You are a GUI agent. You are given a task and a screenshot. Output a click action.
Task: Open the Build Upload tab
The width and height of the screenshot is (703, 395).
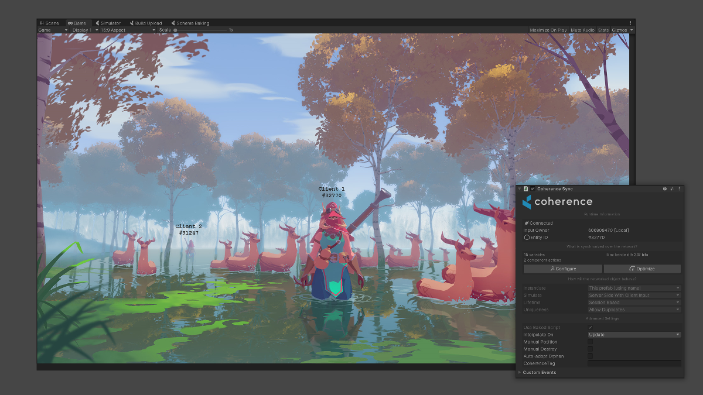[x=145, y=23]
